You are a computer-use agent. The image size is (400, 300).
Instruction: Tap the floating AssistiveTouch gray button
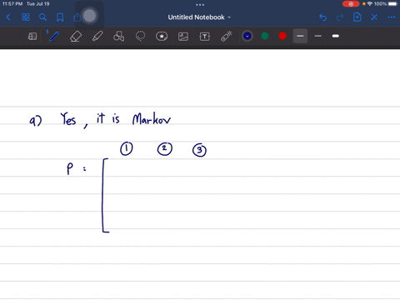tap(89, 16)
